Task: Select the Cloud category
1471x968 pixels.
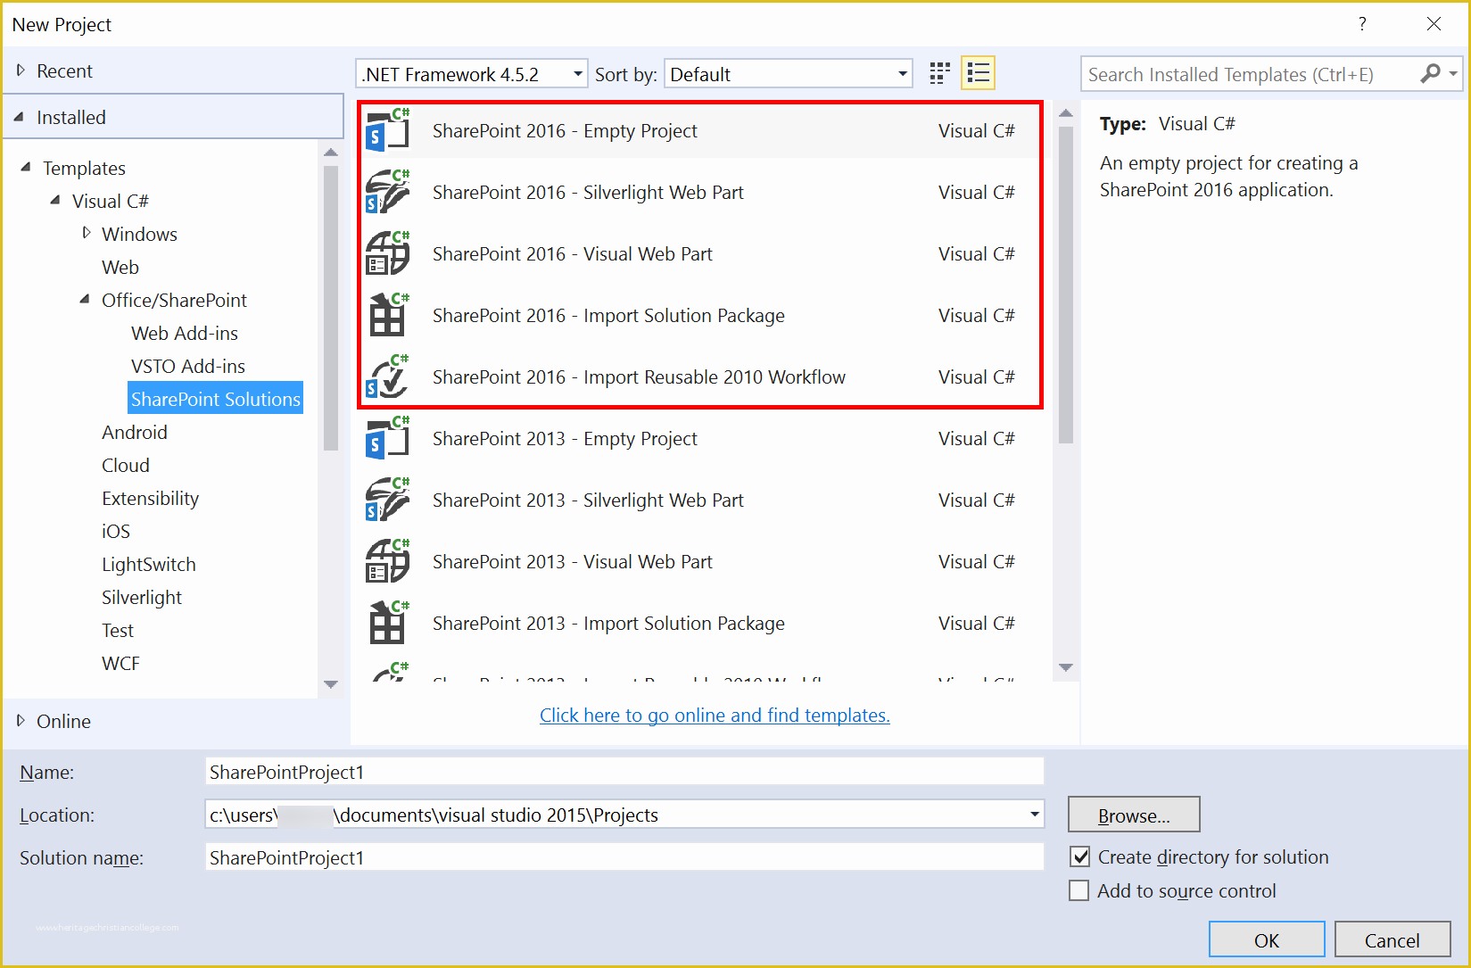Action: [126, 465]
